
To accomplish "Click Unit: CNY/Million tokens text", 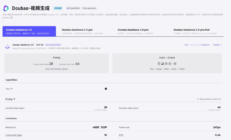I will (x=56, y=69).
